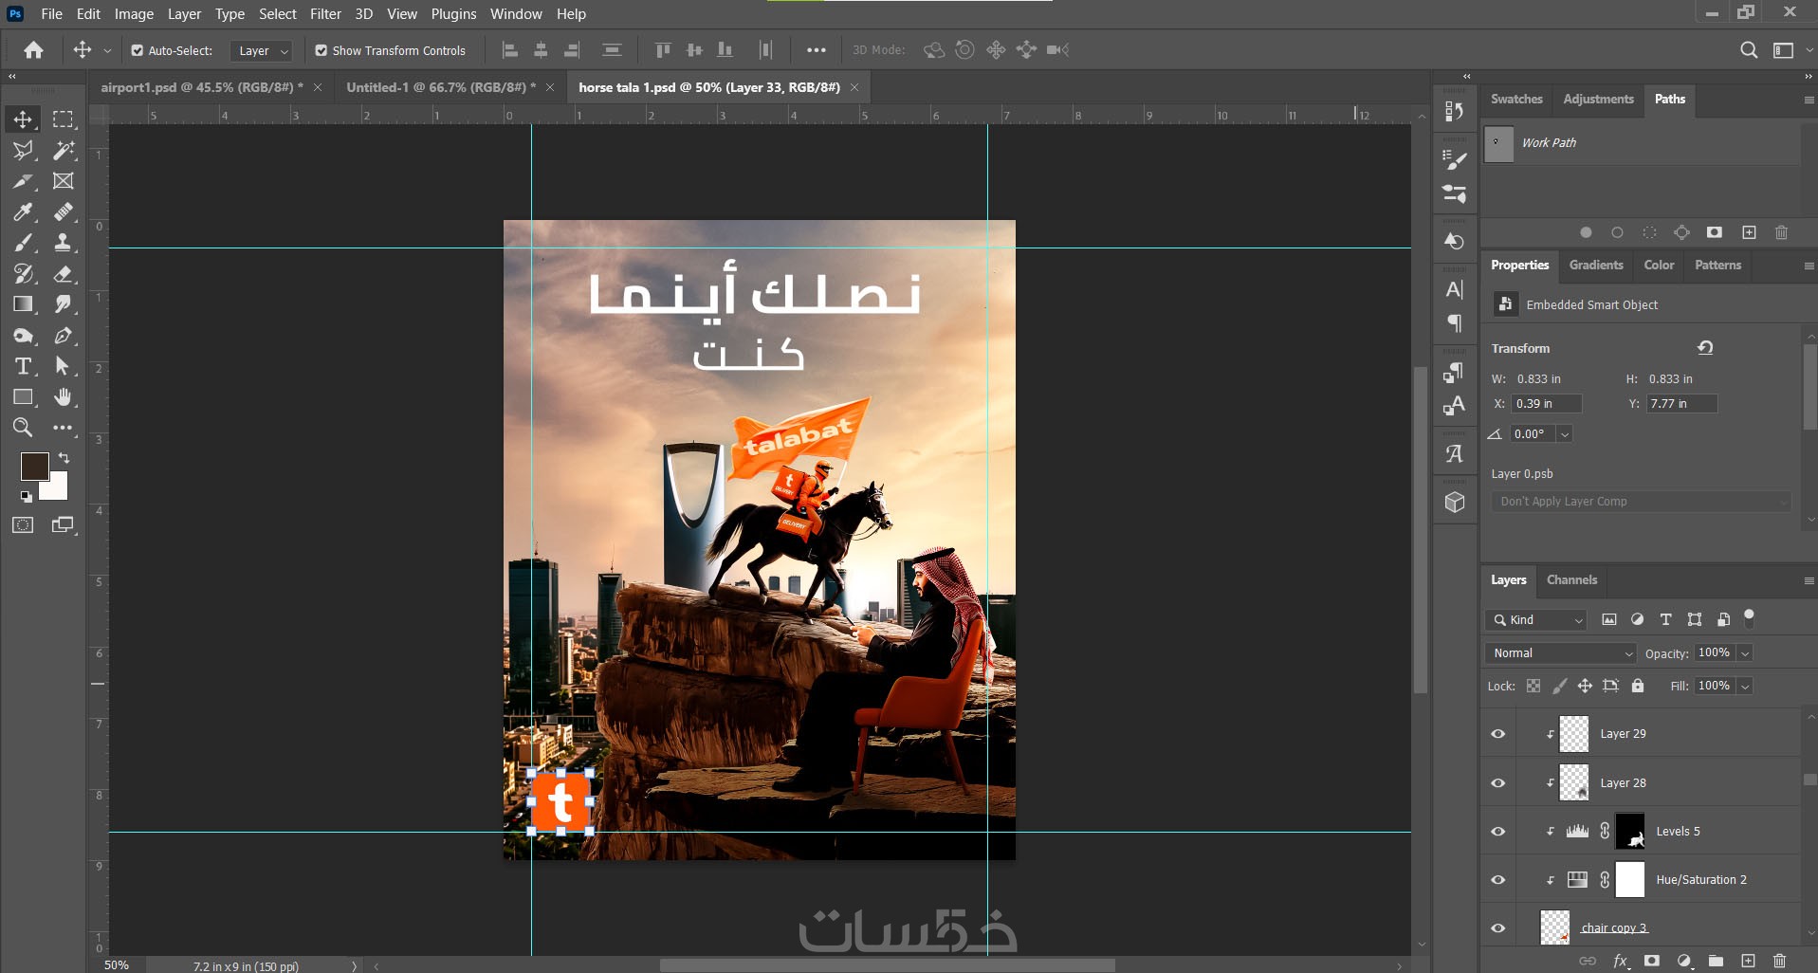Viewport: 1818px width, 973px height.
Task: Select the Pen tool
Action: (64, 336)
